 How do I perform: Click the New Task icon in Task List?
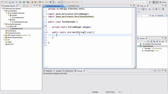(139, 9)
